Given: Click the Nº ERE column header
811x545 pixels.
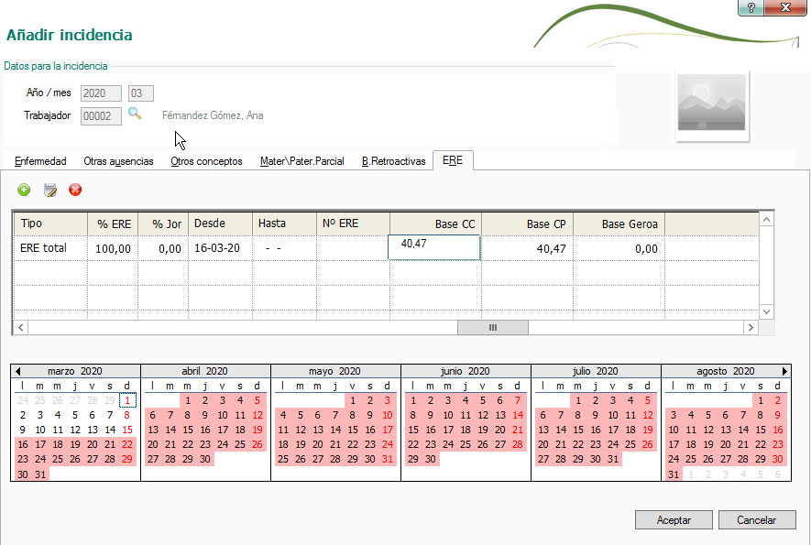Looking at the screenshot, I should [353, 223].
